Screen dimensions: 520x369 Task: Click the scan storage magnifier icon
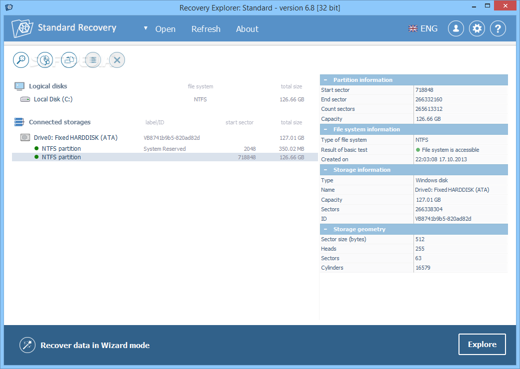click(21, 60)
